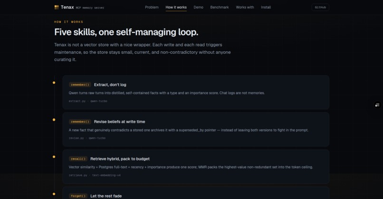Click retrieve.py · text-embedding-v4 label

95,175
